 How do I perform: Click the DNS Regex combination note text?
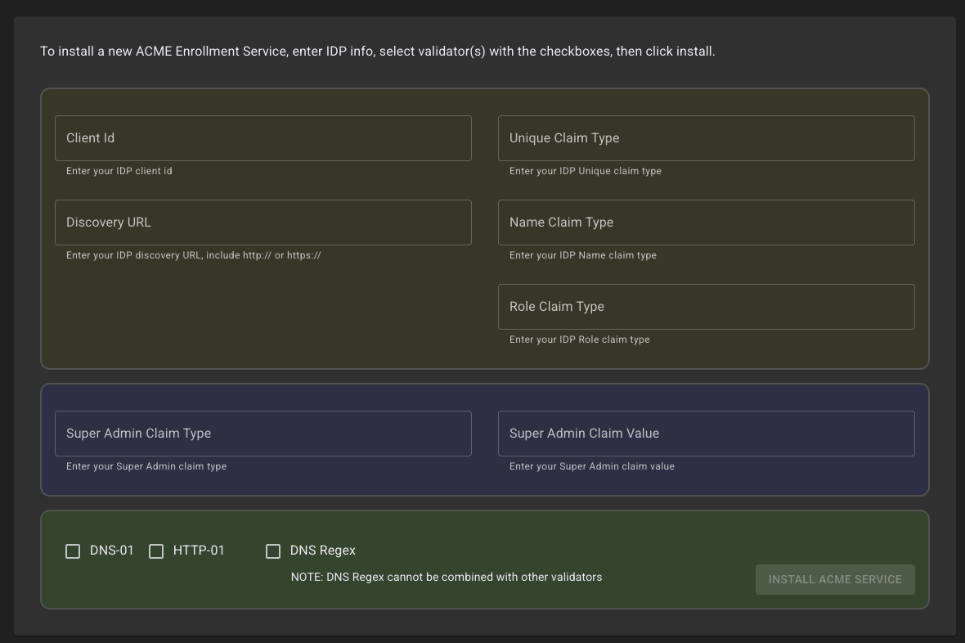(x=447, y=578)
